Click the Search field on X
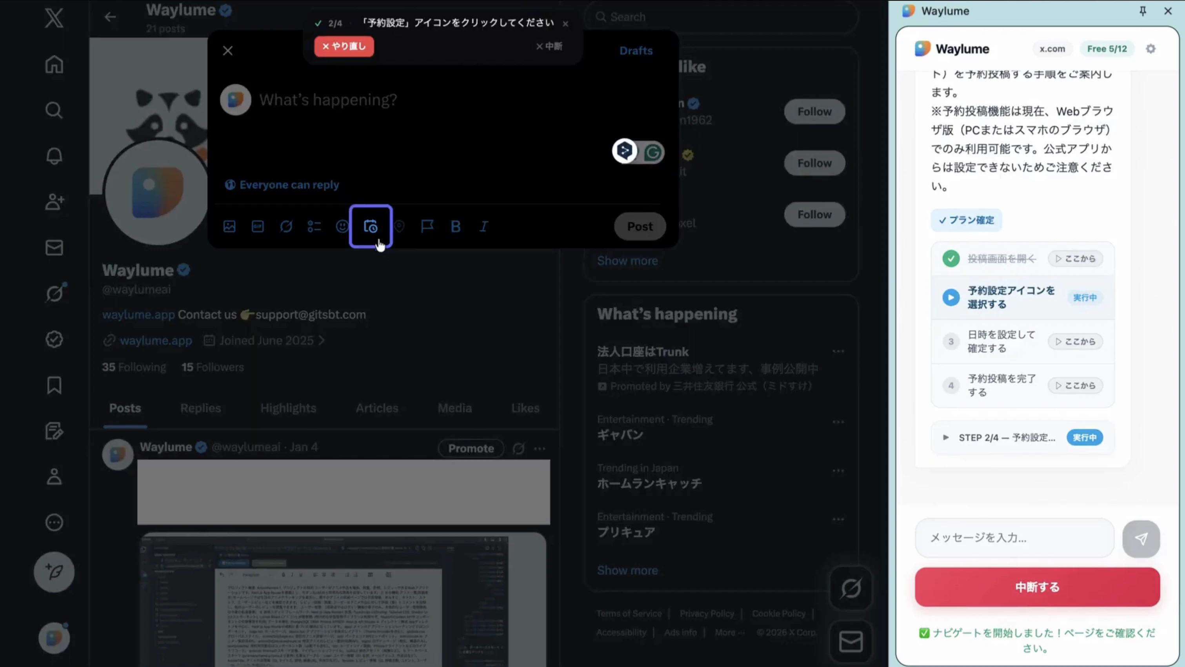The height and width of the screenshot is (667, 1185). (721, 17)
